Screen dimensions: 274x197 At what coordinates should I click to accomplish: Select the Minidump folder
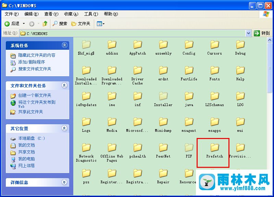tap(163, 125)
